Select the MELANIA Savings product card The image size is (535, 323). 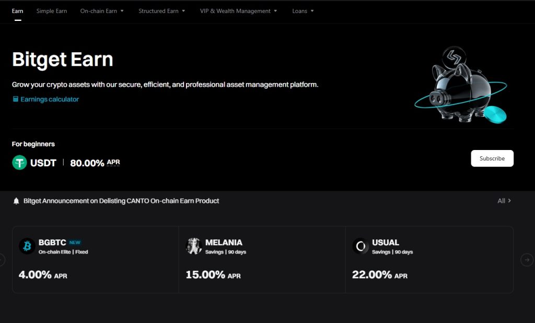coord(261,259)
